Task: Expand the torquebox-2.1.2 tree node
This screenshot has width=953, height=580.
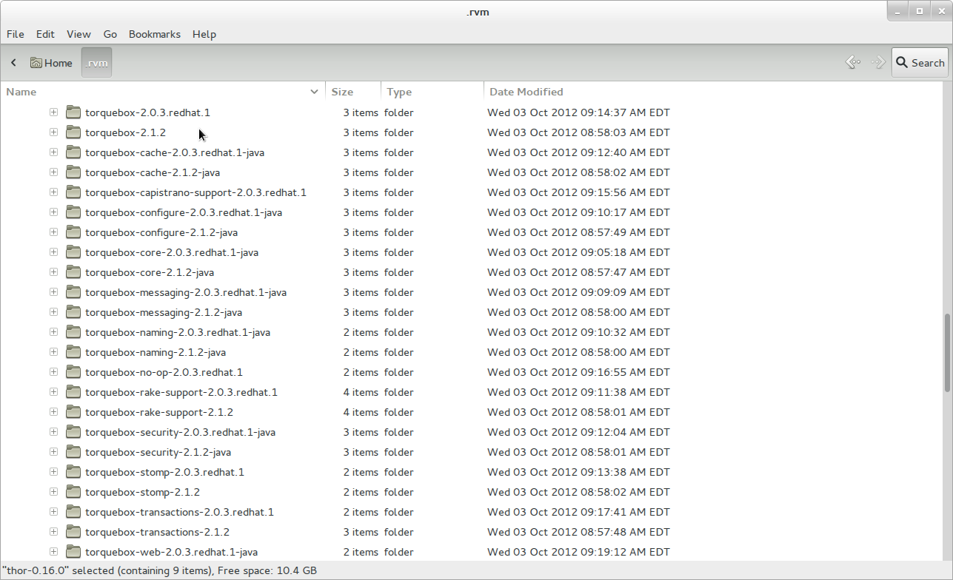Action: (x=53, y=132)
